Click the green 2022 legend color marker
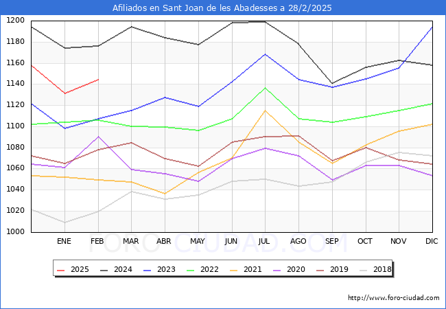Image resolution: width=446 pixels, height=309 pixels. point(191,270)
